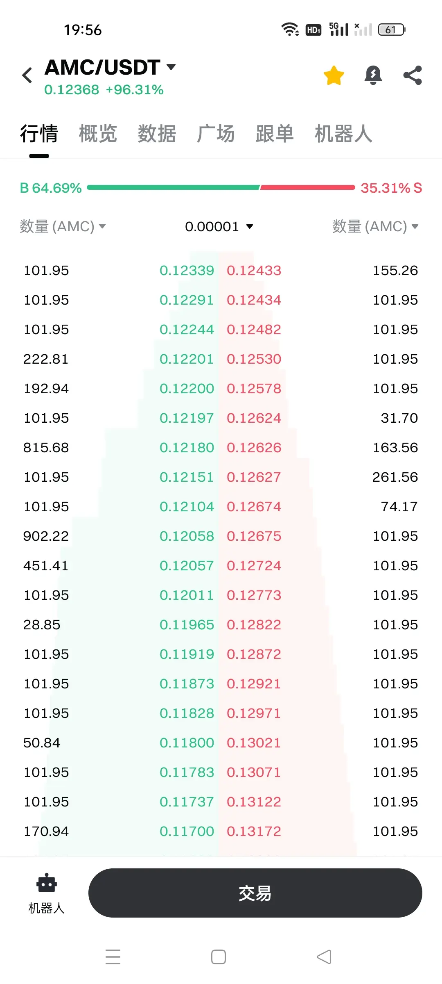
Task: Tap Android recent apps menu icon
Action: click(113, 957)
